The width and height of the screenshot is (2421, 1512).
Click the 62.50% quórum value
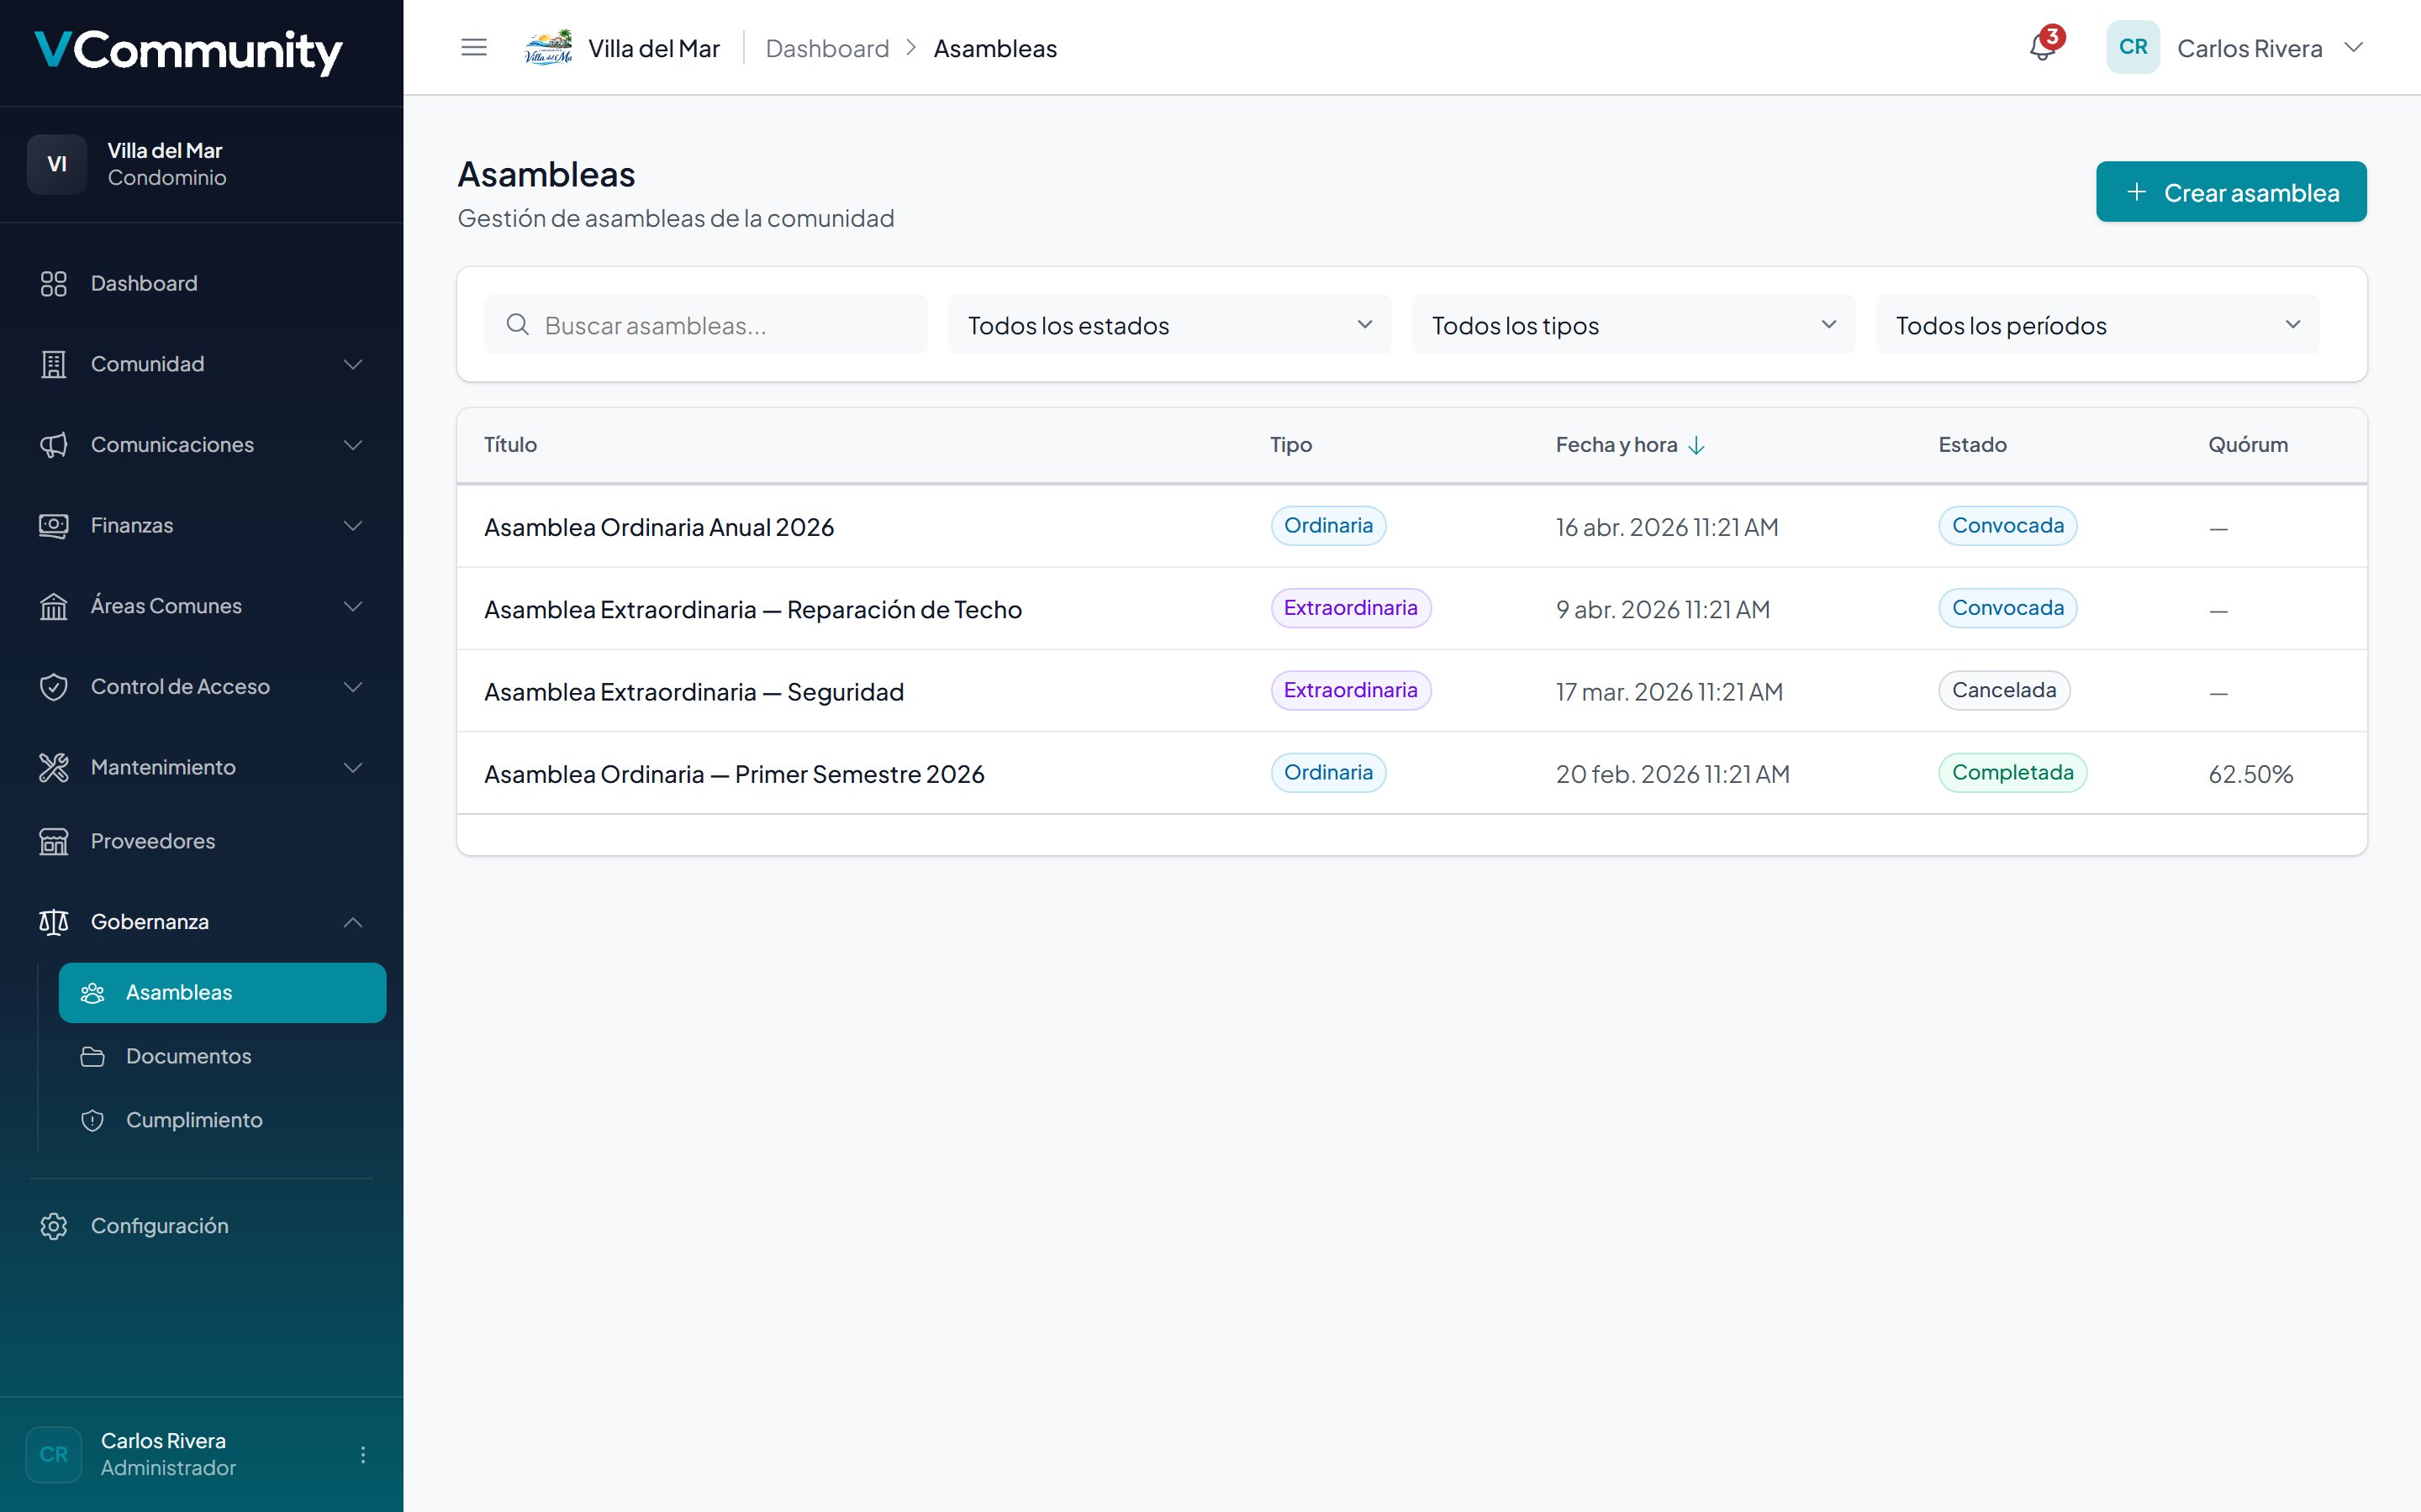point(2250,774)
